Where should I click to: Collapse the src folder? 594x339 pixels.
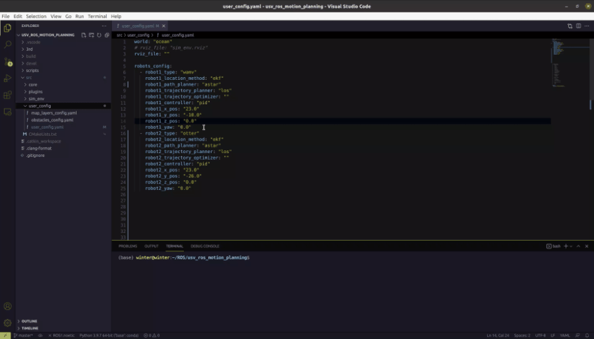click(x=29, y=77)
